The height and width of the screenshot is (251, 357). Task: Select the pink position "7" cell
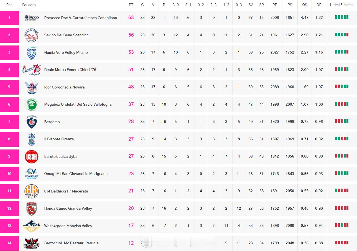coord(9,122)
